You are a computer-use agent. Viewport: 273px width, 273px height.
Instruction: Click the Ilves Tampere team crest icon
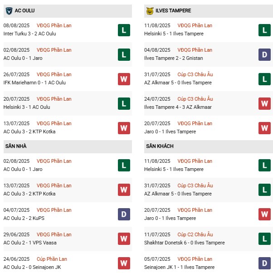coord(149,10)
